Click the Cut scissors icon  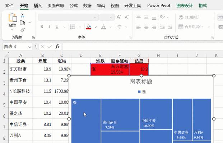(x=23, y=15)
